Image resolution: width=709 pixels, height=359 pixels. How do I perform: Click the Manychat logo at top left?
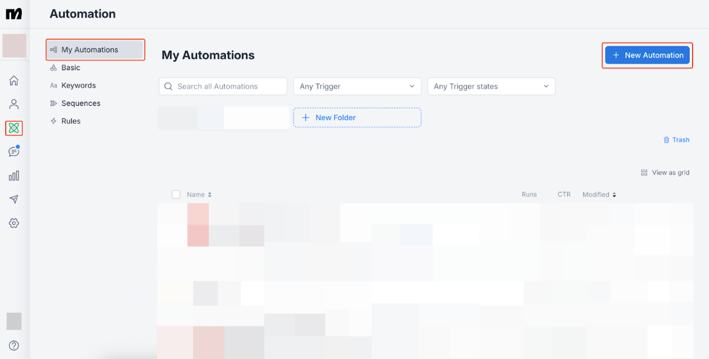tap(14, 14)
